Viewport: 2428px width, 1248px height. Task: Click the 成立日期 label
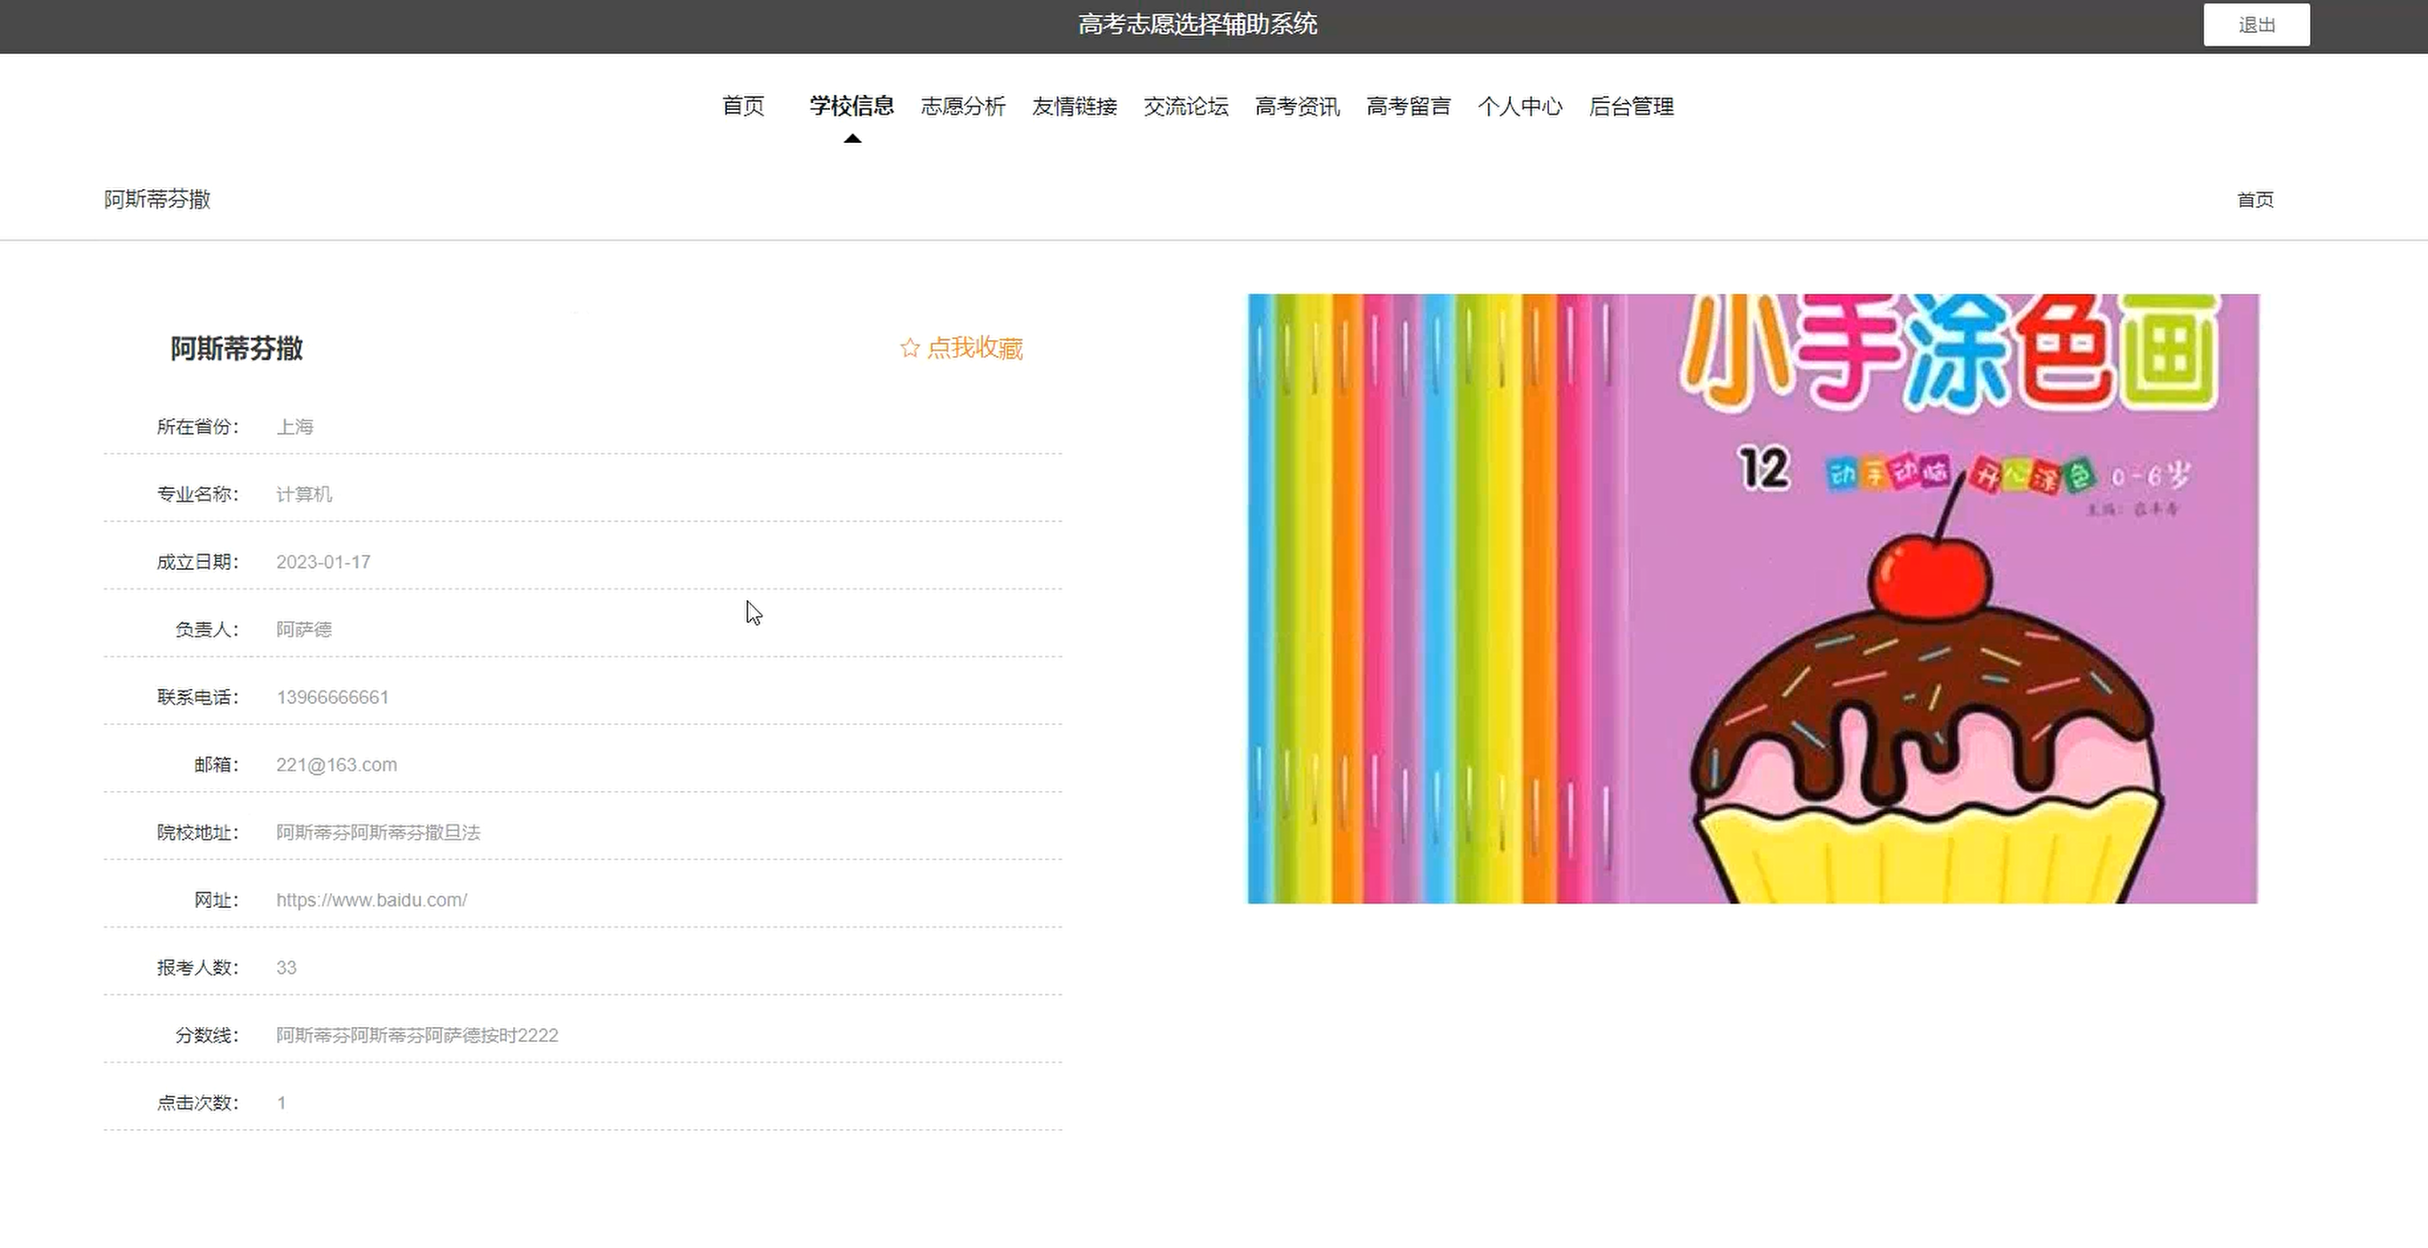197,562
